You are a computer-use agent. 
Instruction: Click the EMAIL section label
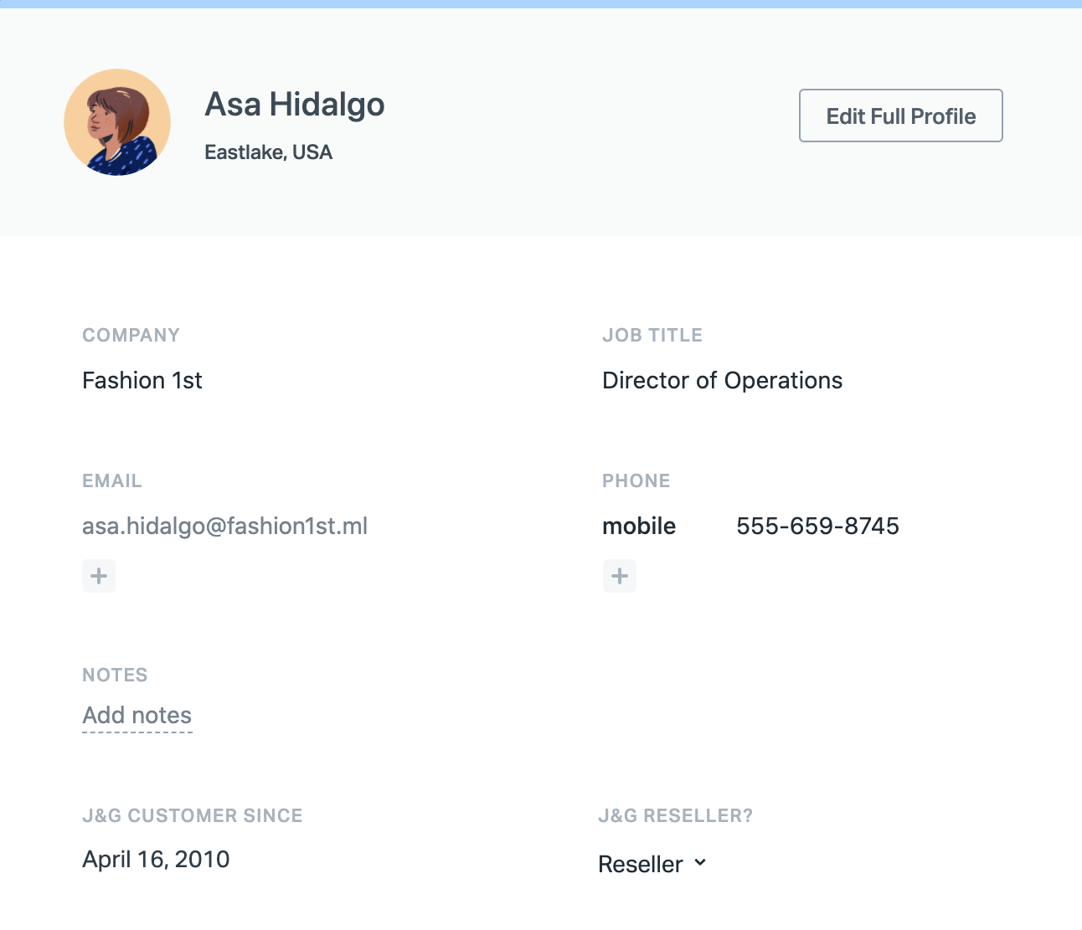point(112,481)
